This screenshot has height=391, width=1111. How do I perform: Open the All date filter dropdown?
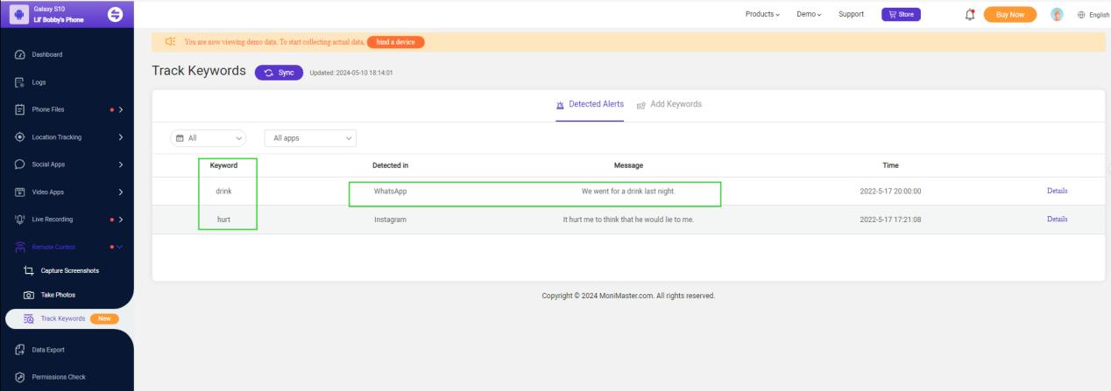tap(207, 138)
